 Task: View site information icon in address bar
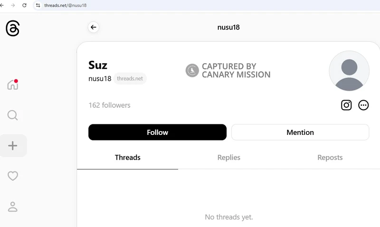(x=38, y=5)
